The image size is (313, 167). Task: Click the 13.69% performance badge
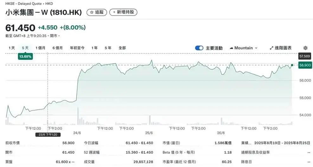point(25,57)
